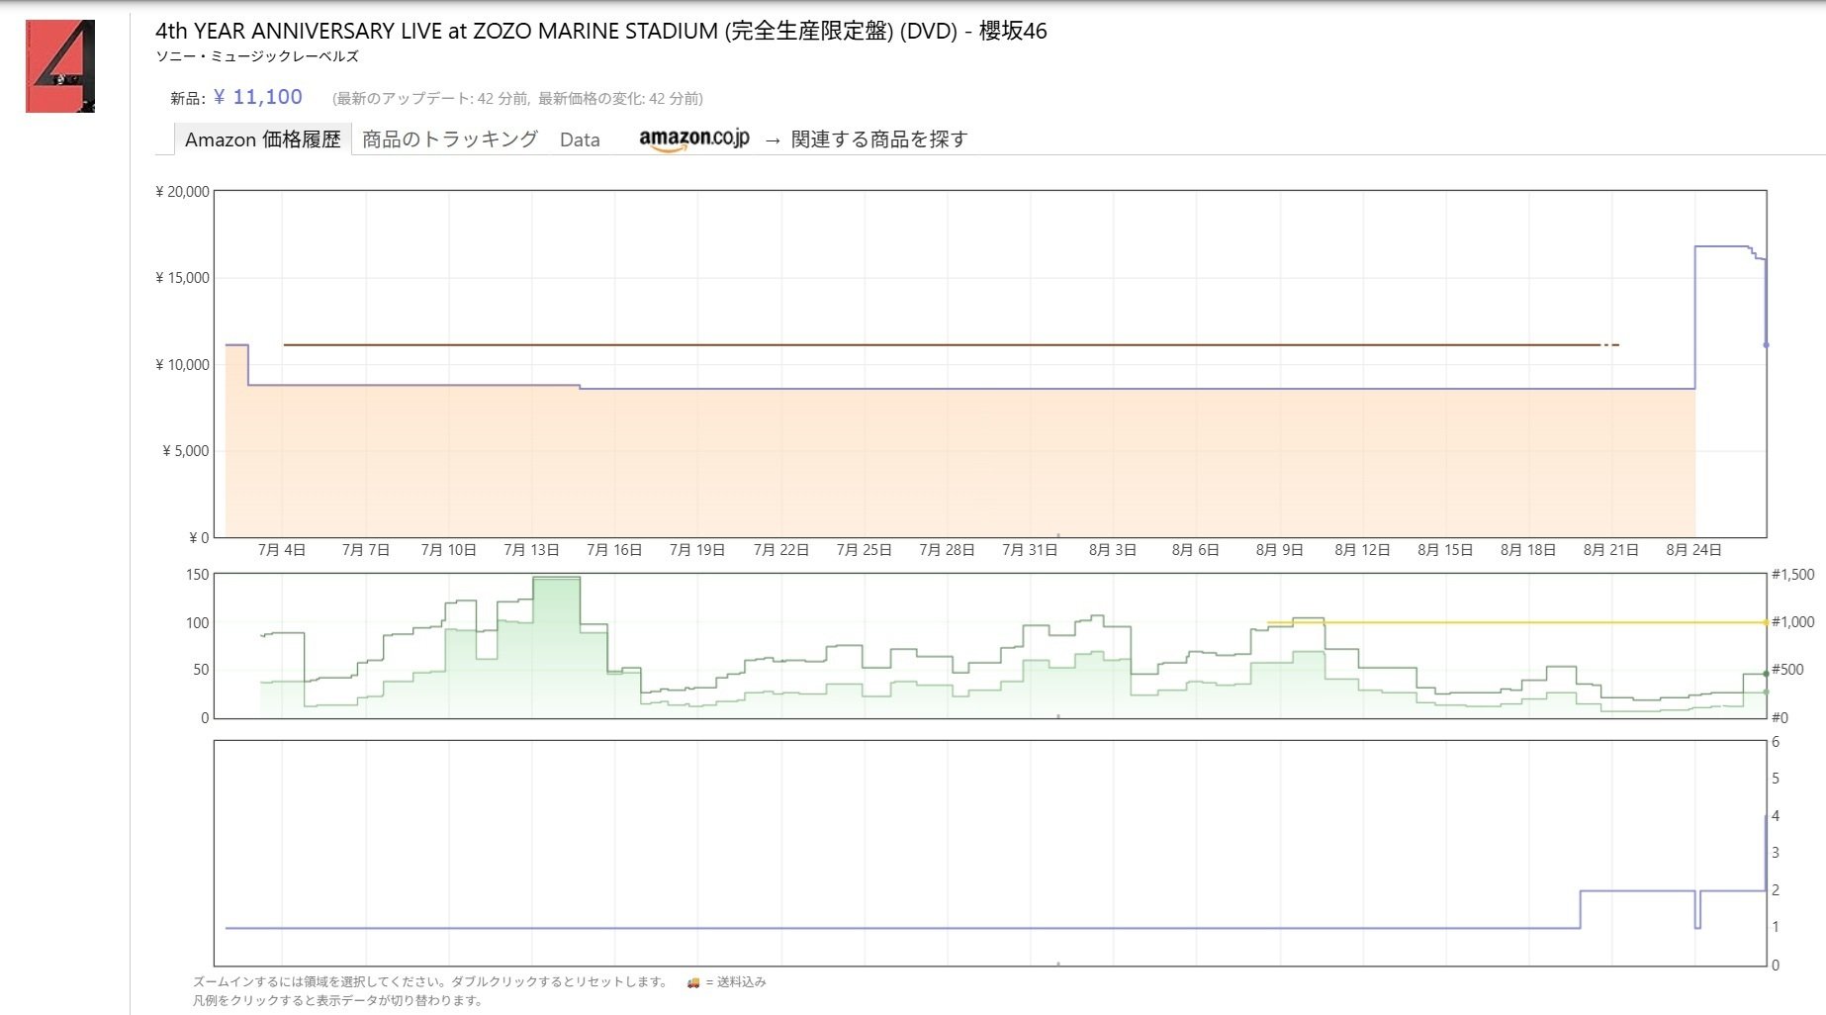Image resolution: width=1826 pixels, height=1015 pixels.
Task: Click the 8月 6日 date label
Action: pyautogui.click(x=1196, y=550)
